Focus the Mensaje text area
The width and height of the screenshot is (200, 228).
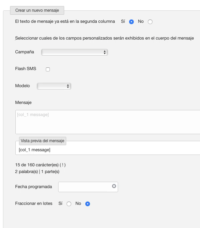(x=108, y=122)
